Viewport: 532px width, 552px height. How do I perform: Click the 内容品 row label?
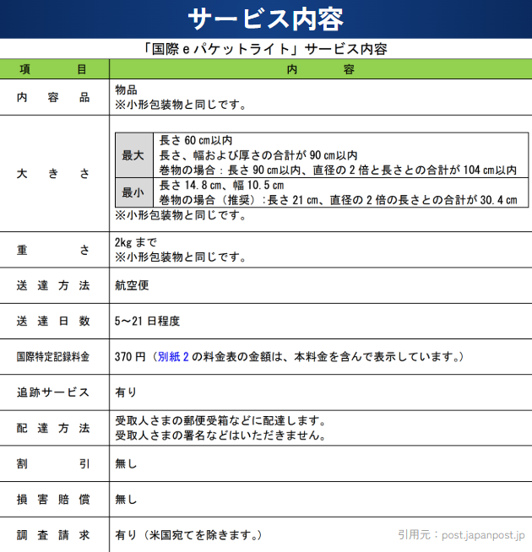53,98
